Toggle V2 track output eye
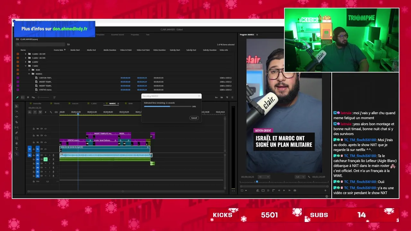Viewport: 411px width, 231px height. point(45,142)
